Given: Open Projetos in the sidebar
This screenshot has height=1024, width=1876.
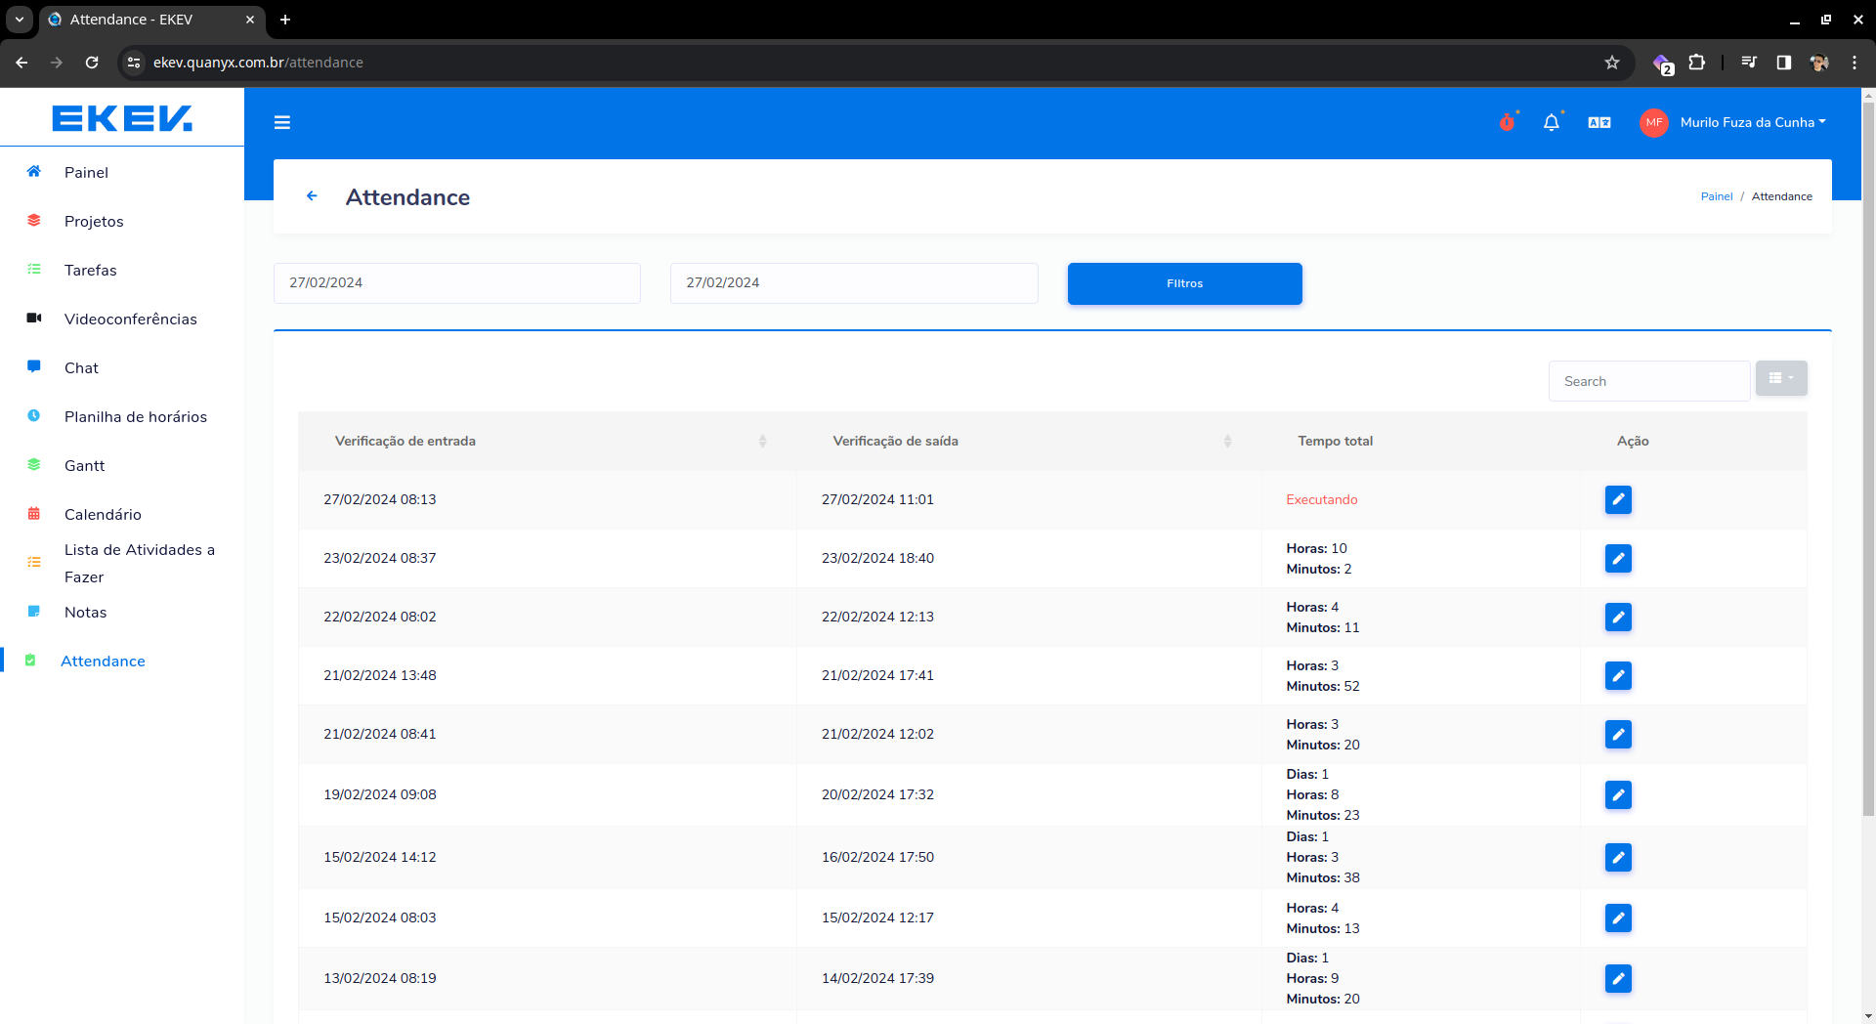Looking at the screenshot, I should (x=94, y=222).
